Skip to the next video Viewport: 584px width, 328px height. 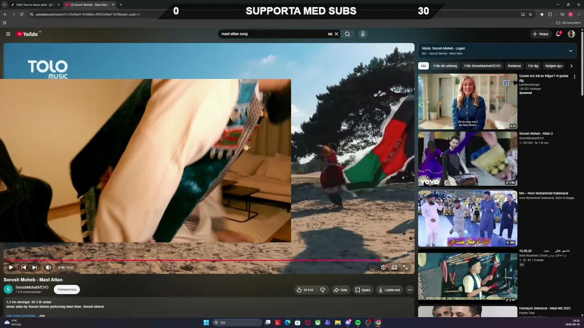35,267
